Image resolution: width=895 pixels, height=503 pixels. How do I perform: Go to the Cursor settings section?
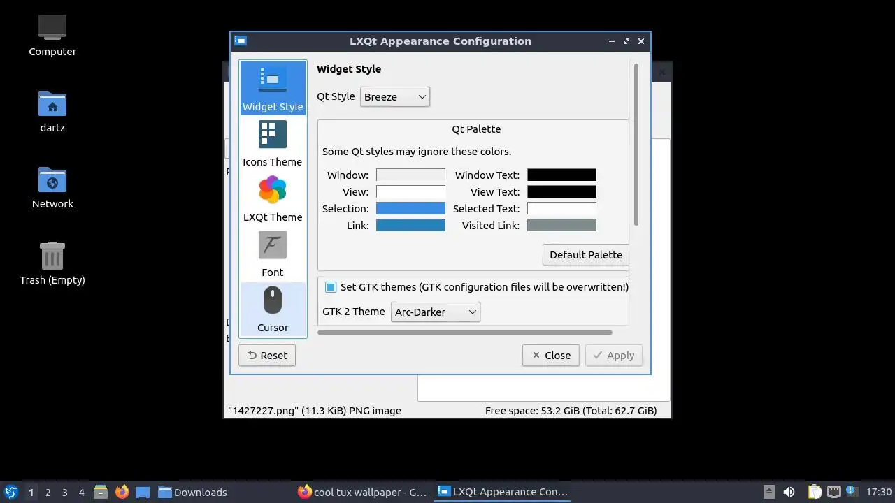[x=273, y=309]
